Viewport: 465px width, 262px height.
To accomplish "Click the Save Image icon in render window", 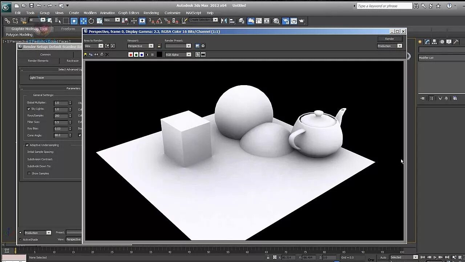I will [x=85, y=55].
